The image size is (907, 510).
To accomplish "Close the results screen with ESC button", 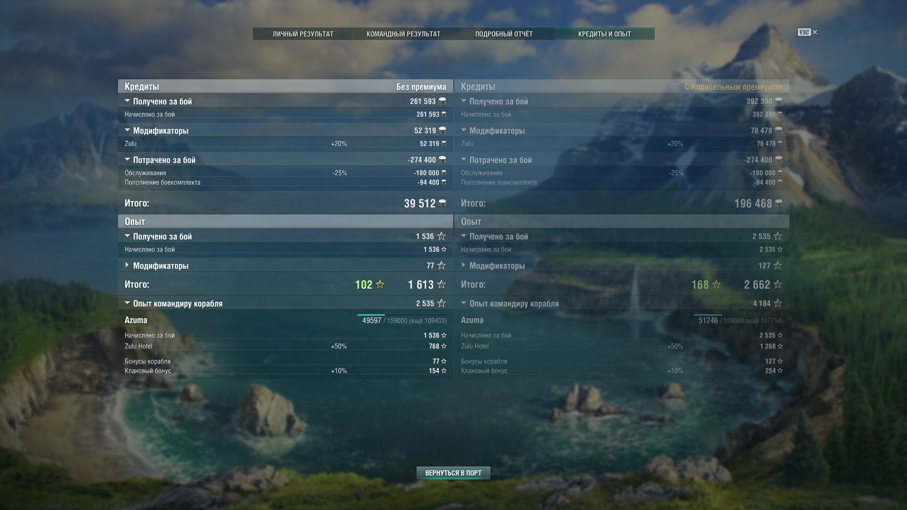I will tap(807, 32).
